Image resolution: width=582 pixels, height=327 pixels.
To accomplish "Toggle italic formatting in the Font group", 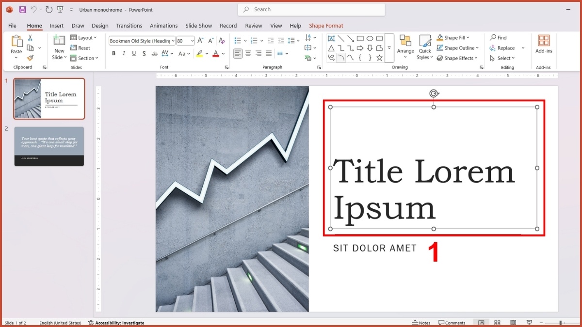I will [124, 53].
